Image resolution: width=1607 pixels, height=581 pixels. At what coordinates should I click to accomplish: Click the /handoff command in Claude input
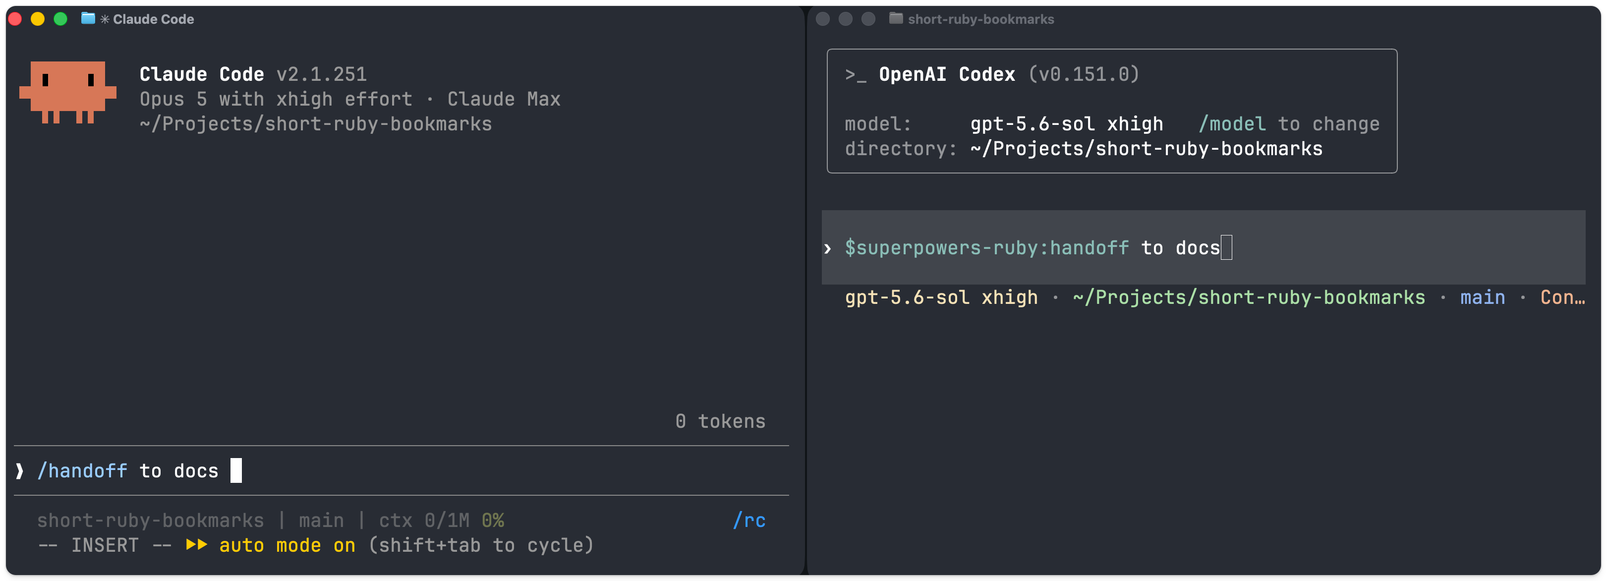click(x=82, y=470)
